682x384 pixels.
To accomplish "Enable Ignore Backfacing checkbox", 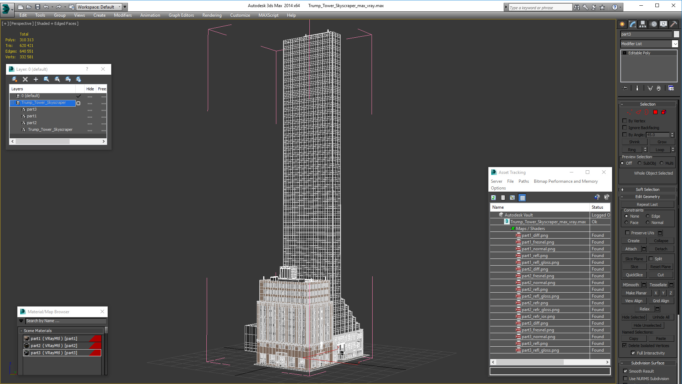I will tap(624, 128).
